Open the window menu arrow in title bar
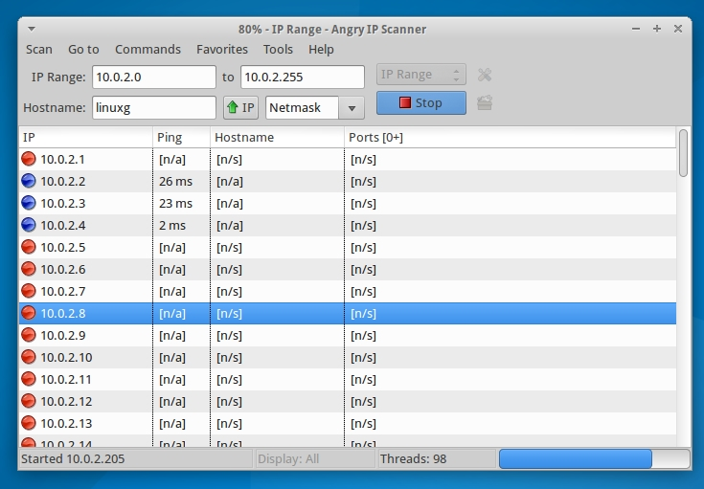 click(x=32, y=29)
